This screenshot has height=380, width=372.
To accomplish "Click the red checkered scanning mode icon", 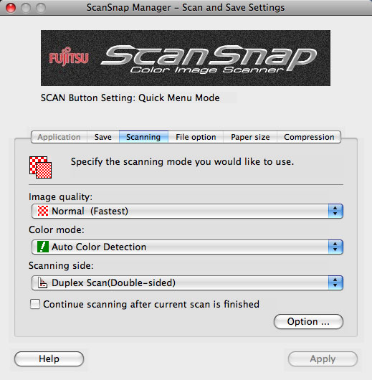I will click(x=40, y=167).
